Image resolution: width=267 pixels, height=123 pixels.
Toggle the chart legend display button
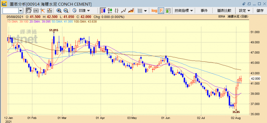[161, 11]
